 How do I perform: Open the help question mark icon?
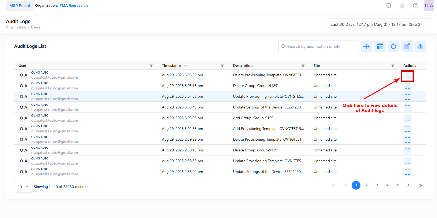[x=416, y=6]
